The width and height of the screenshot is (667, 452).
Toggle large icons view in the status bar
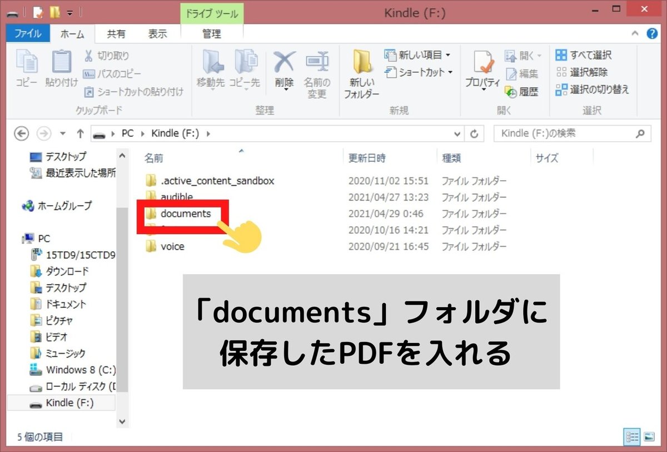pos(648,438)
